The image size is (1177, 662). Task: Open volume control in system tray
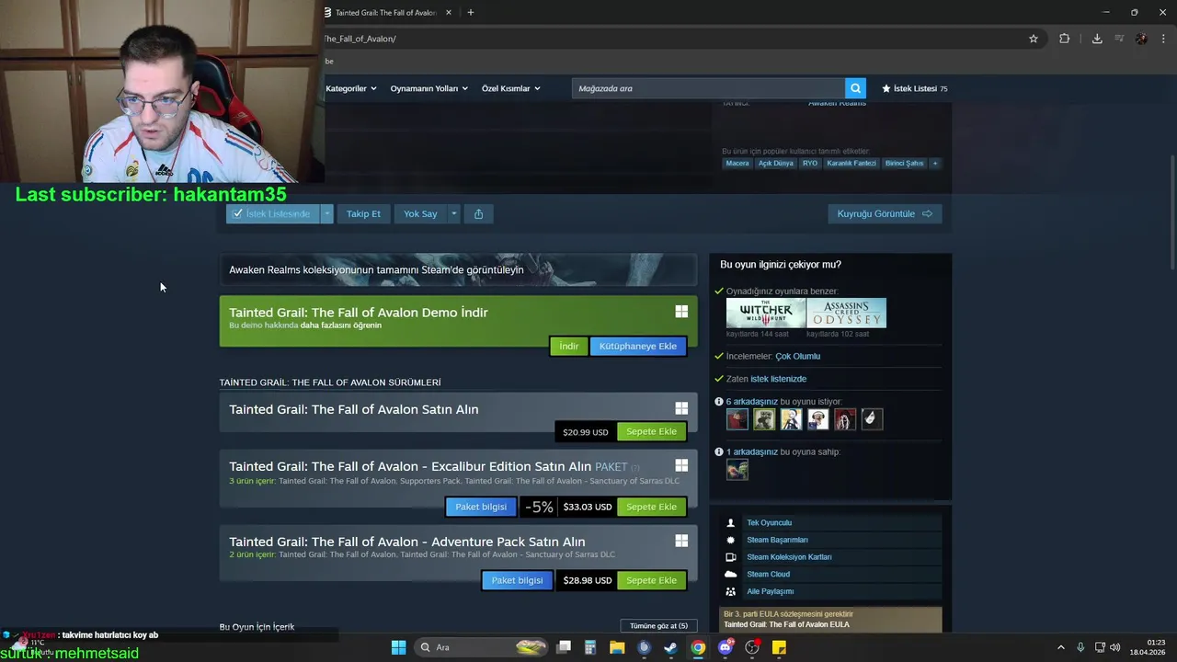click(x=1114, y=647)
